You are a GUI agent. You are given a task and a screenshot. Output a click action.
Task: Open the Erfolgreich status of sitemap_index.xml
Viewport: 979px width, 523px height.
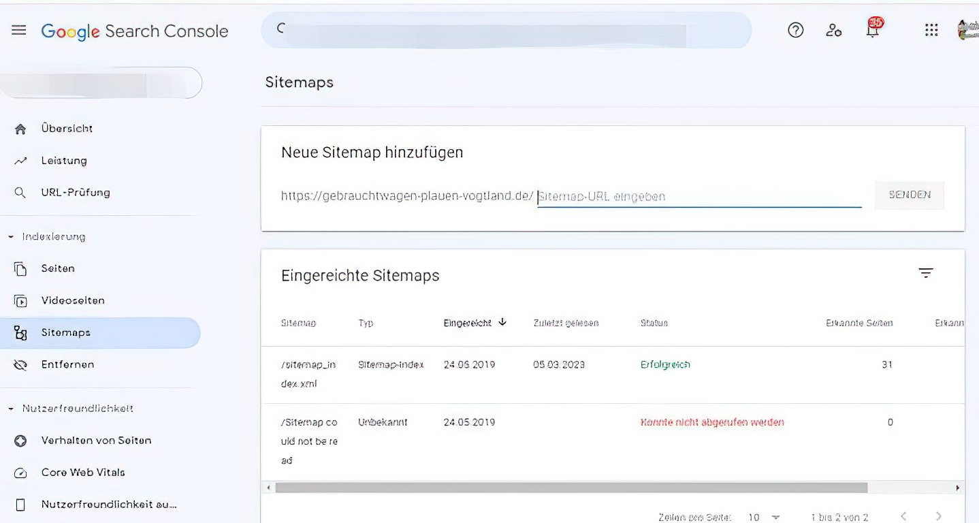pyautogui.click(x=664, y=364)
